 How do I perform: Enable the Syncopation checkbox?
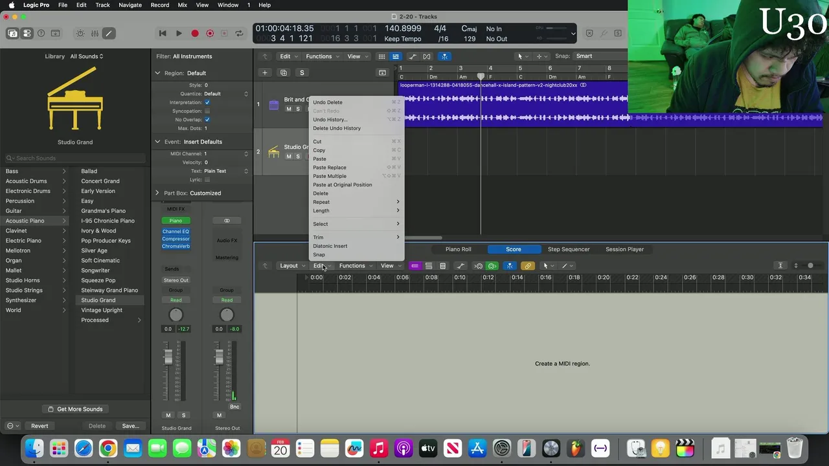pos(207,111)
